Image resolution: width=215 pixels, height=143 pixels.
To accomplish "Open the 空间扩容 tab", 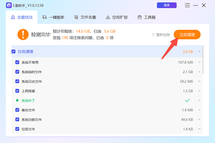I will click(x=116, y=17).
